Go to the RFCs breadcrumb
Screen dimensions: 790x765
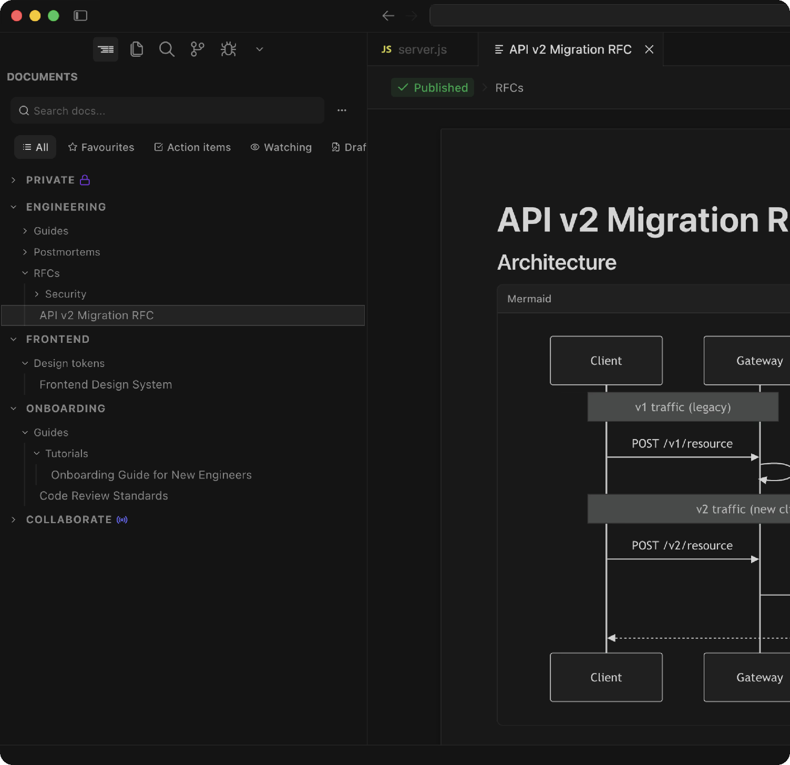click(509, 88)
